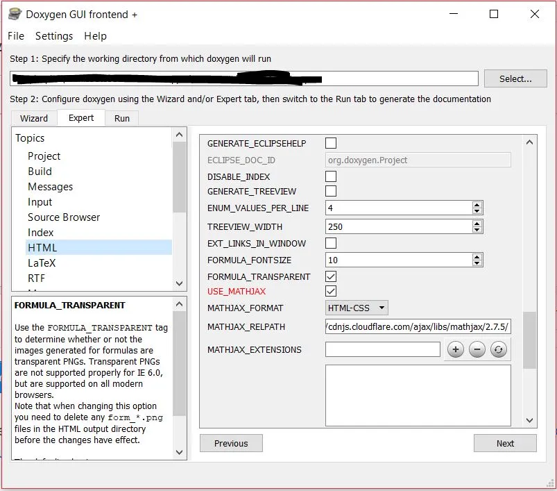This screenshot has height=491, width=557.
Task: Click Select... to choose working directory
Action: coord(515,78)
